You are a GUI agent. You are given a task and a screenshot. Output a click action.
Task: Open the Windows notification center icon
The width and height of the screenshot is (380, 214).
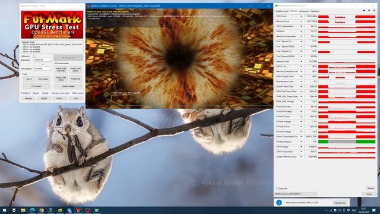[374, 210]
